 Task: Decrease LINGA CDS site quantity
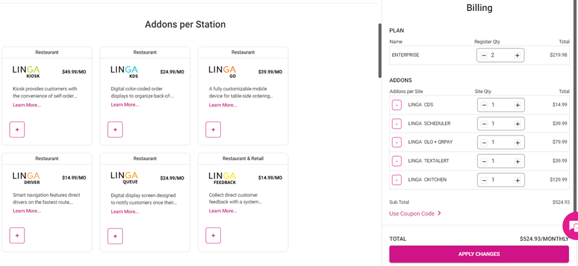(484, 105)
